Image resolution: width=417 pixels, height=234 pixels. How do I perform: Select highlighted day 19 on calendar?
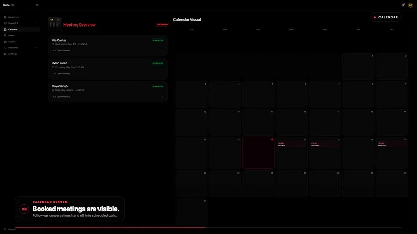click(x=258, y=153)
